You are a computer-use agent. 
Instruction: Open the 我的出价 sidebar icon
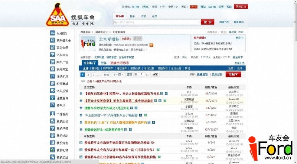tap(52, 121)
